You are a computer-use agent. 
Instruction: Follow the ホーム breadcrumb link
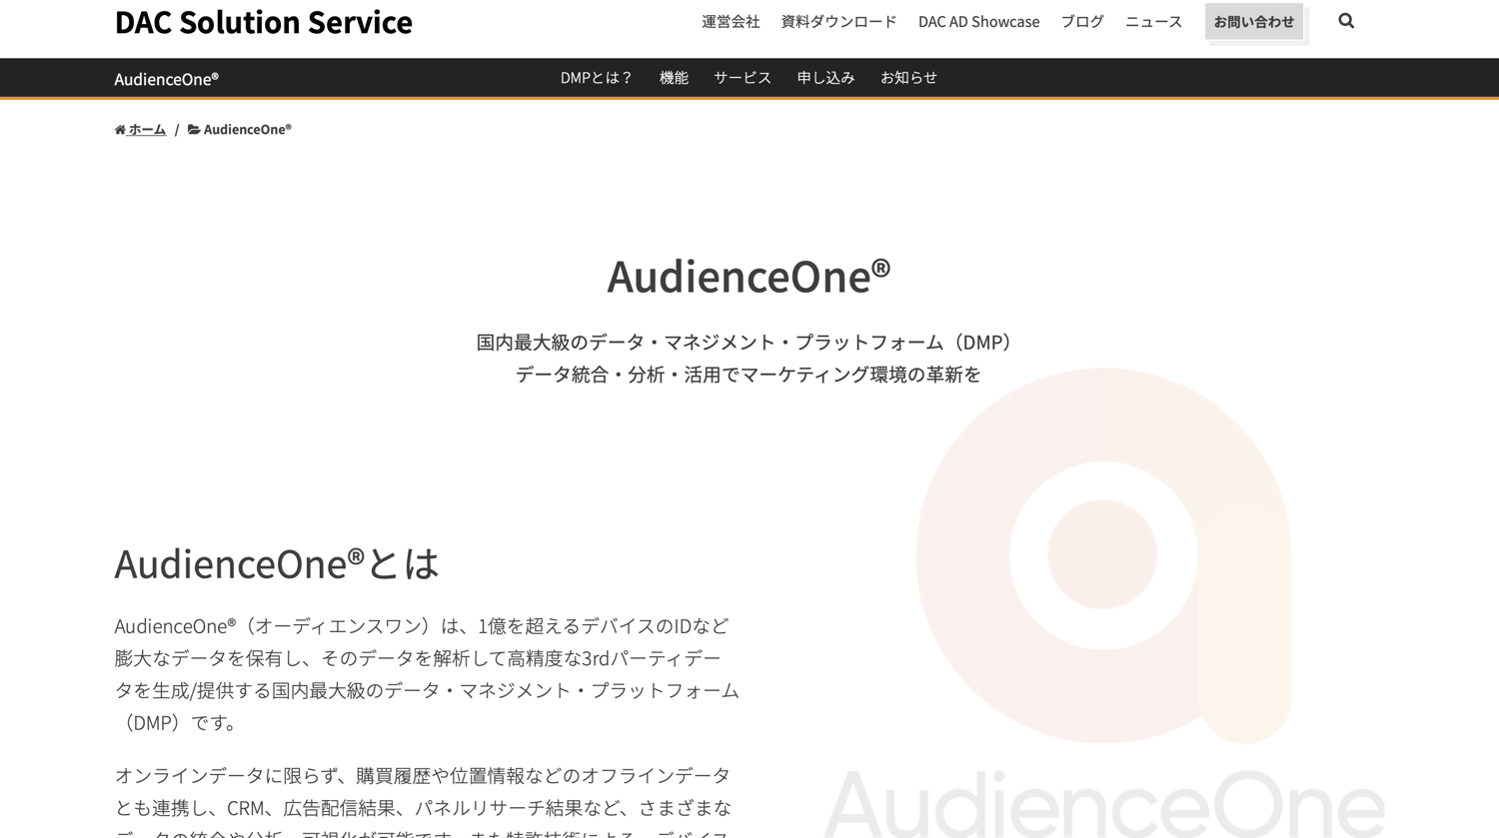click(147, 130)
